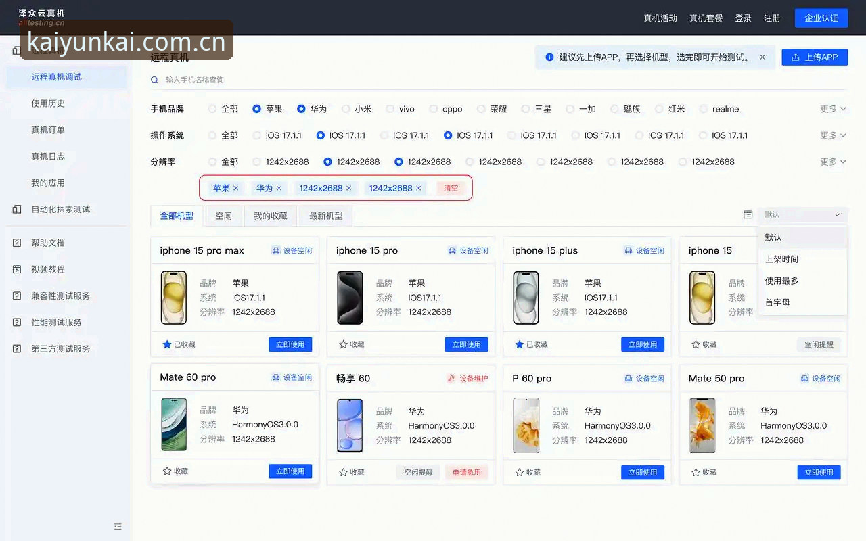
Task: Remove the 苹果 filter tag
Action: coord(235,188)
